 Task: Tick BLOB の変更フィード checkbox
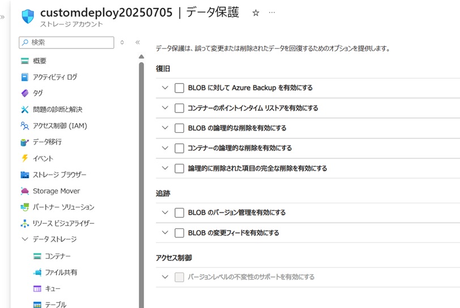179,233
